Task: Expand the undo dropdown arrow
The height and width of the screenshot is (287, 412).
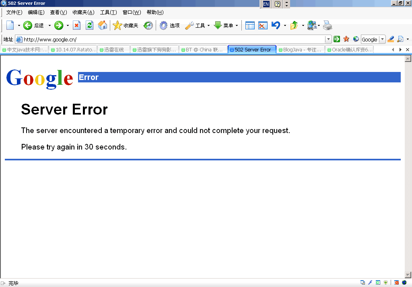Action: pos(285,25)
